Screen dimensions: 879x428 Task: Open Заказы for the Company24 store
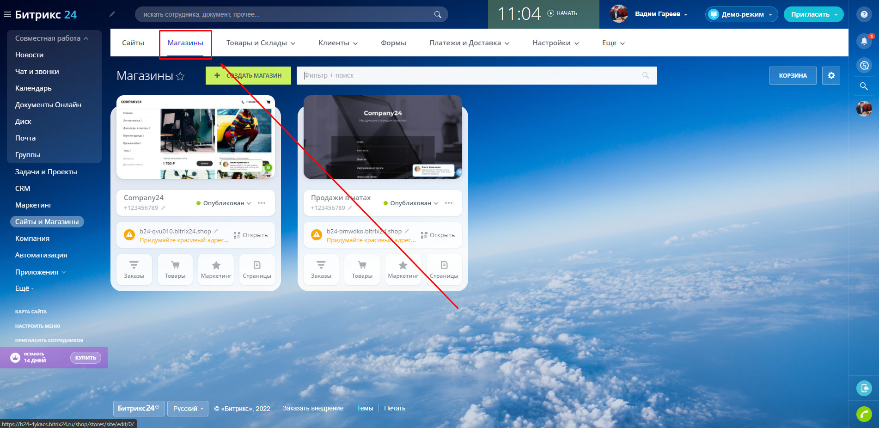(134, 269)
